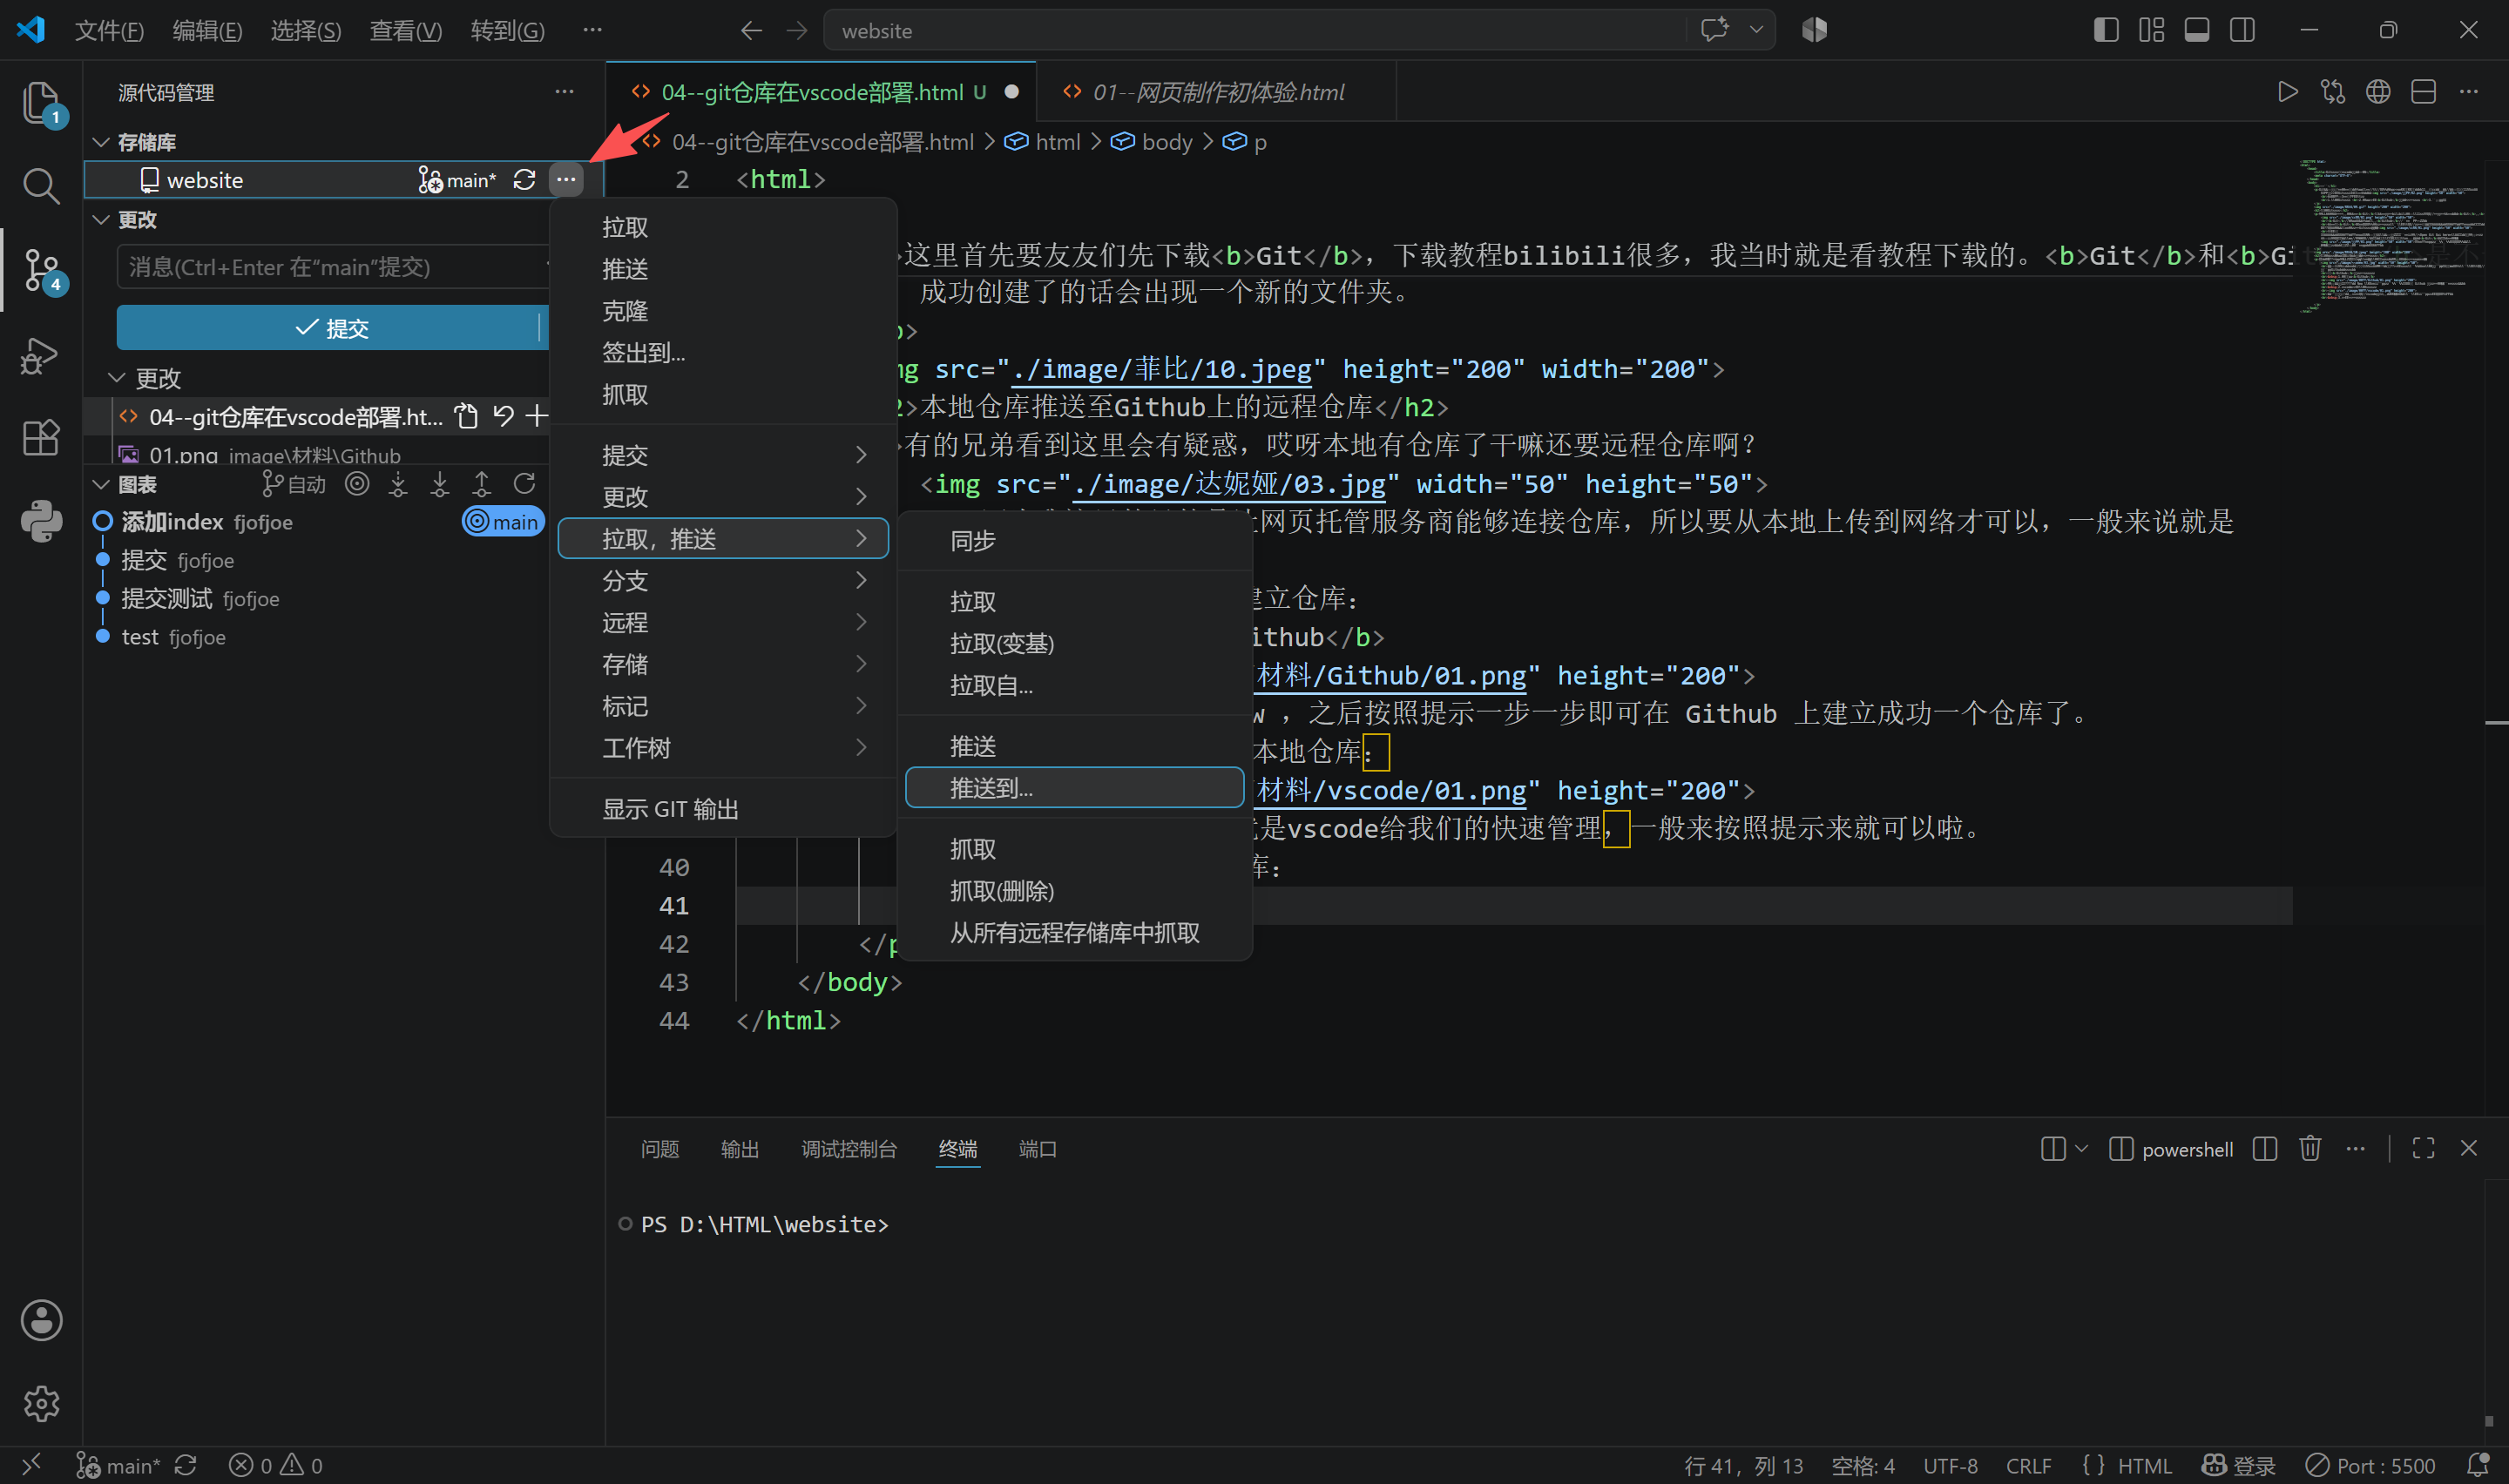Open the Manage gear icon
This screenshot has height=1484, width=2509.
pyautogui.click(x=41, y=1403)
